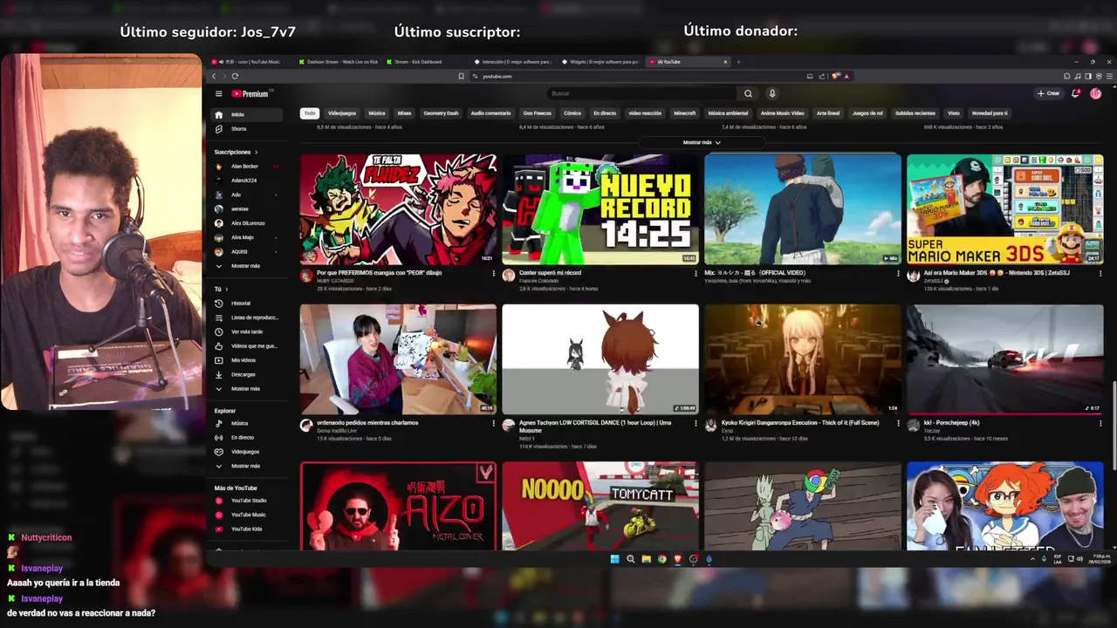
Task: Open Alex DiLorenzo subscription channel
Action: (x=248, y=223)
